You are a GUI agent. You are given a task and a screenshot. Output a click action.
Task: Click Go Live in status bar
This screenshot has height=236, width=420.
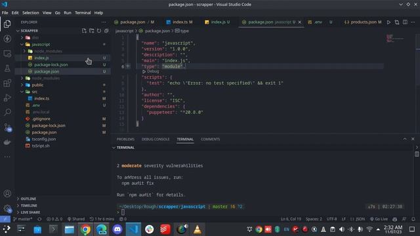379,219
